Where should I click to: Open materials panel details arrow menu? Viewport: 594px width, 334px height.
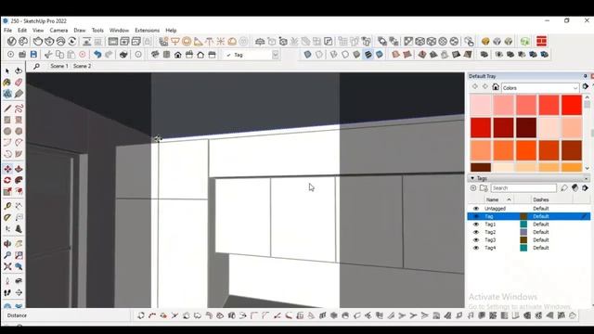click(586, 86)
